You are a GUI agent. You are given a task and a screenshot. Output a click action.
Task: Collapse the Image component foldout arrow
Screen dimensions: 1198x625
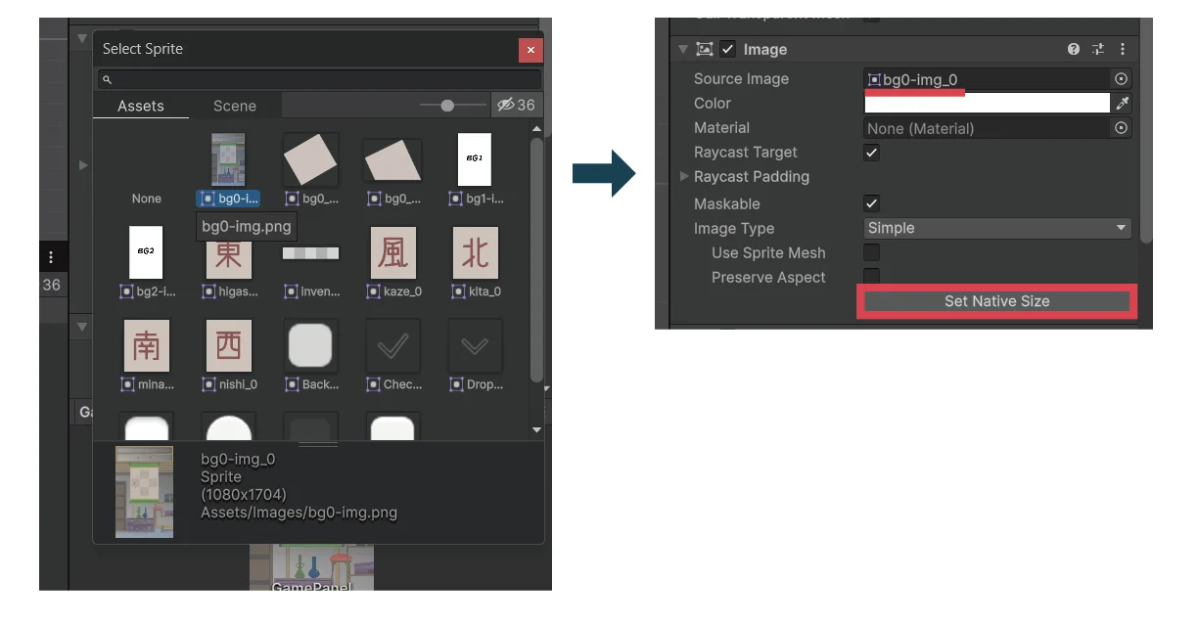click(x=683, y=49)
